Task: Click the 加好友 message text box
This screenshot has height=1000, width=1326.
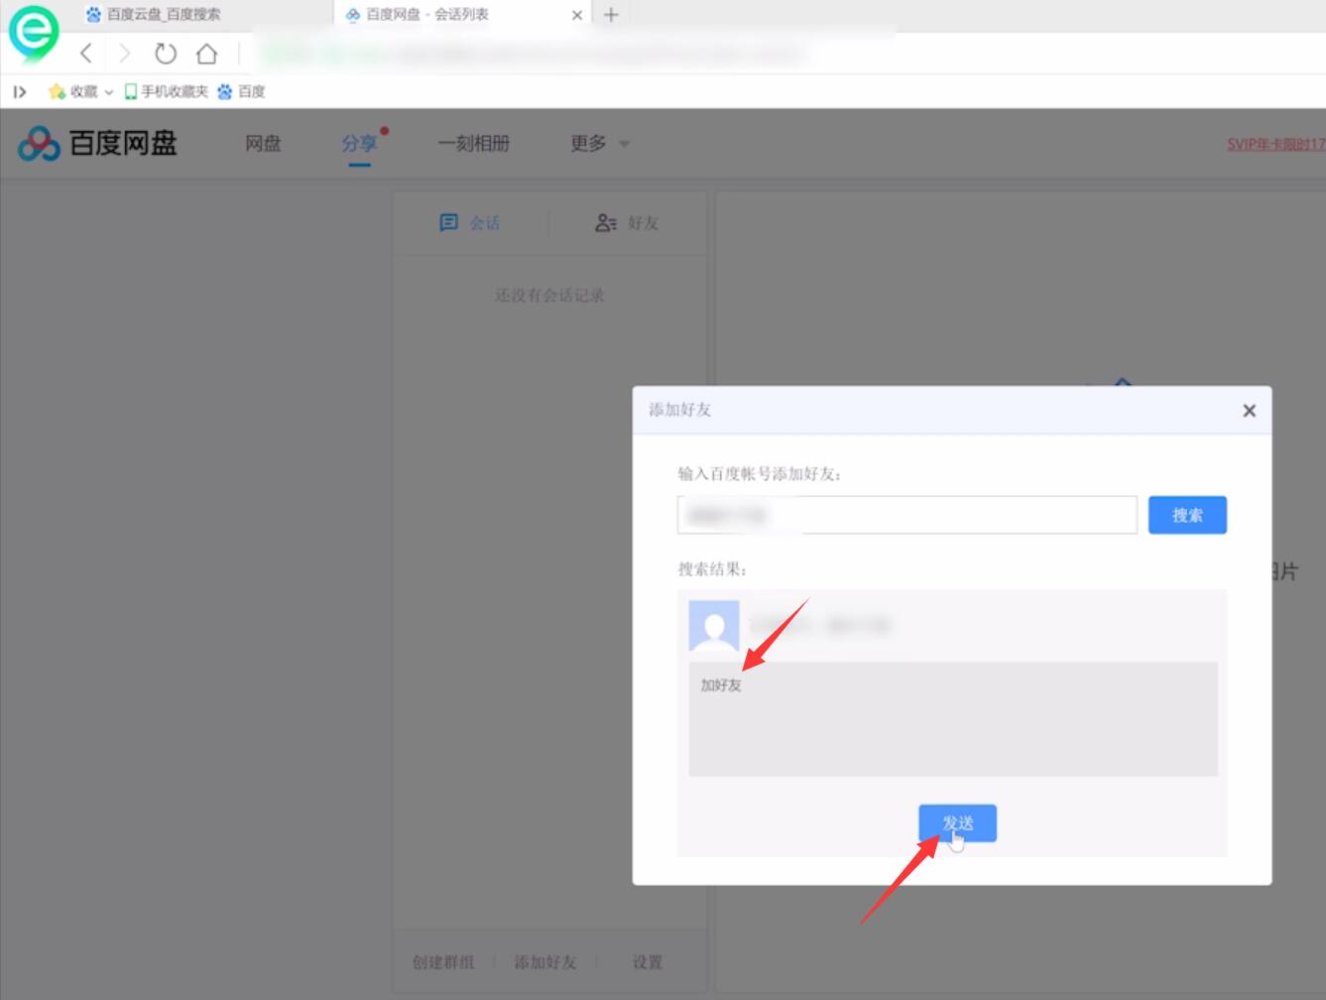Action: pyautogui.click(x=953, y=719)
